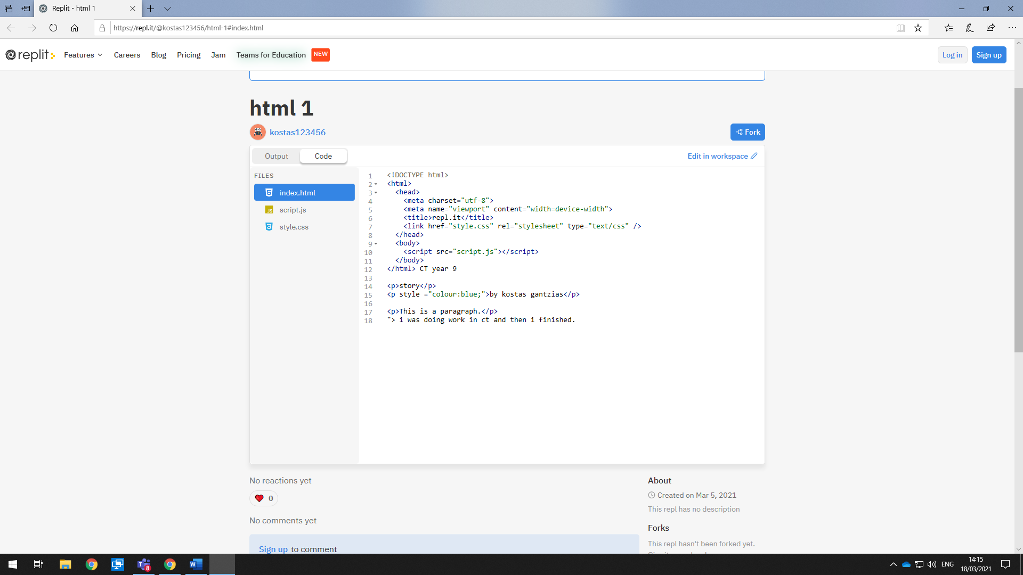Show hidden system tray icons

[894, 564]
